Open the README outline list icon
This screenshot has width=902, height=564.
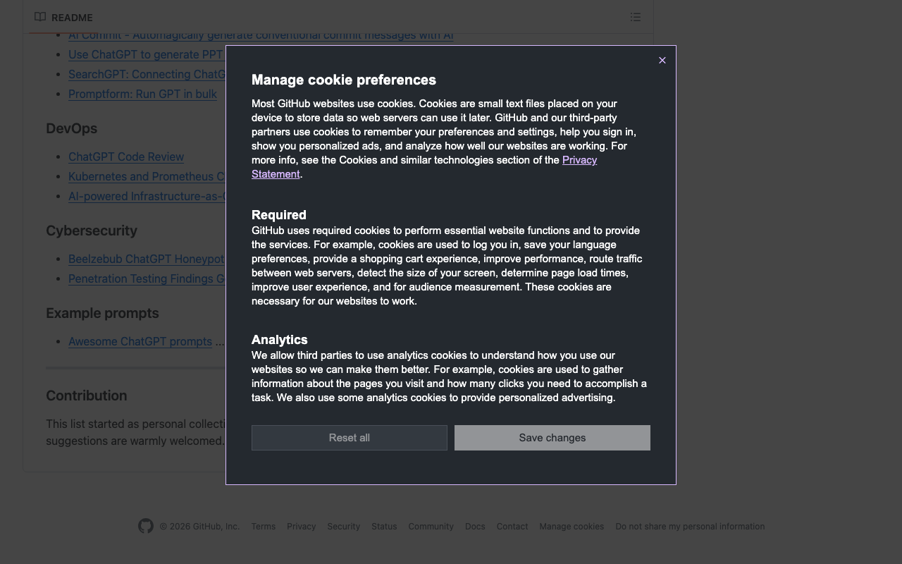point(636,17)
